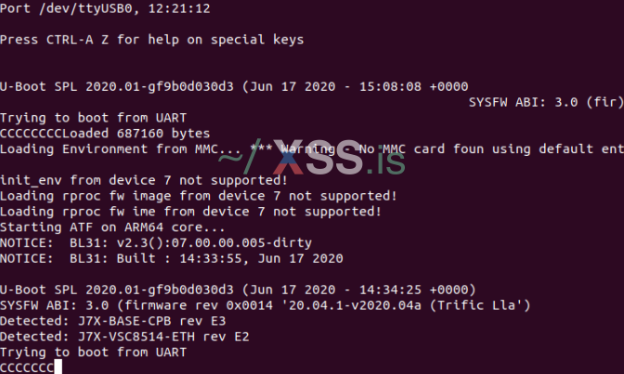This screenshot has height=374, width=624.
Task: Click the "Press CTRL-A Z for help" line
Action: pyautogui.click(x=151, y=40)
